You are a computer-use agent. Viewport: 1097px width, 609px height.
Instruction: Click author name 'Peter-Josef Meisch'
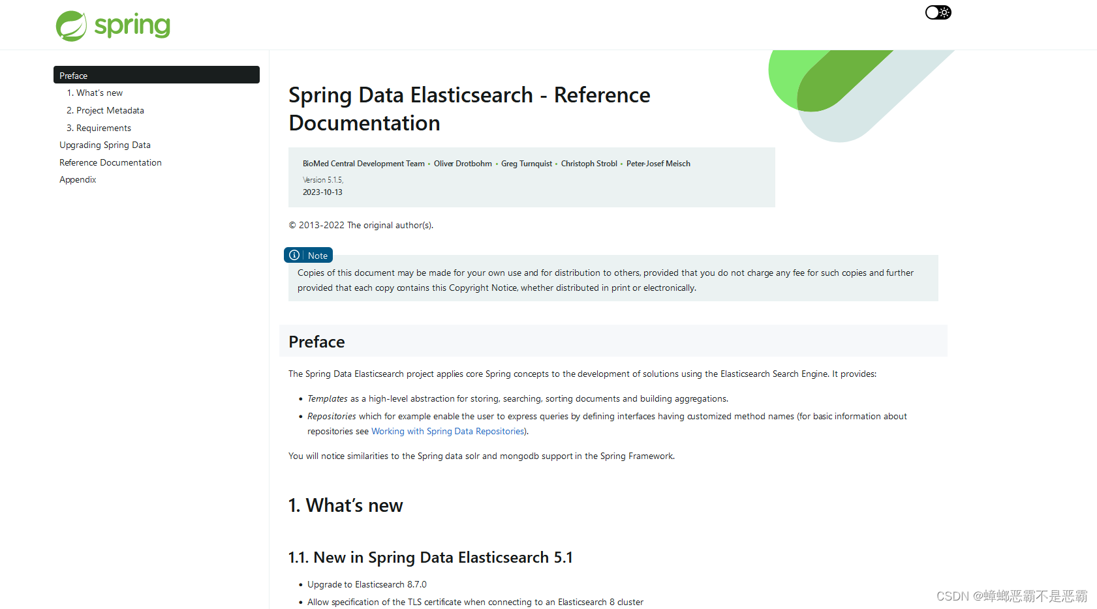click(658, 164)
